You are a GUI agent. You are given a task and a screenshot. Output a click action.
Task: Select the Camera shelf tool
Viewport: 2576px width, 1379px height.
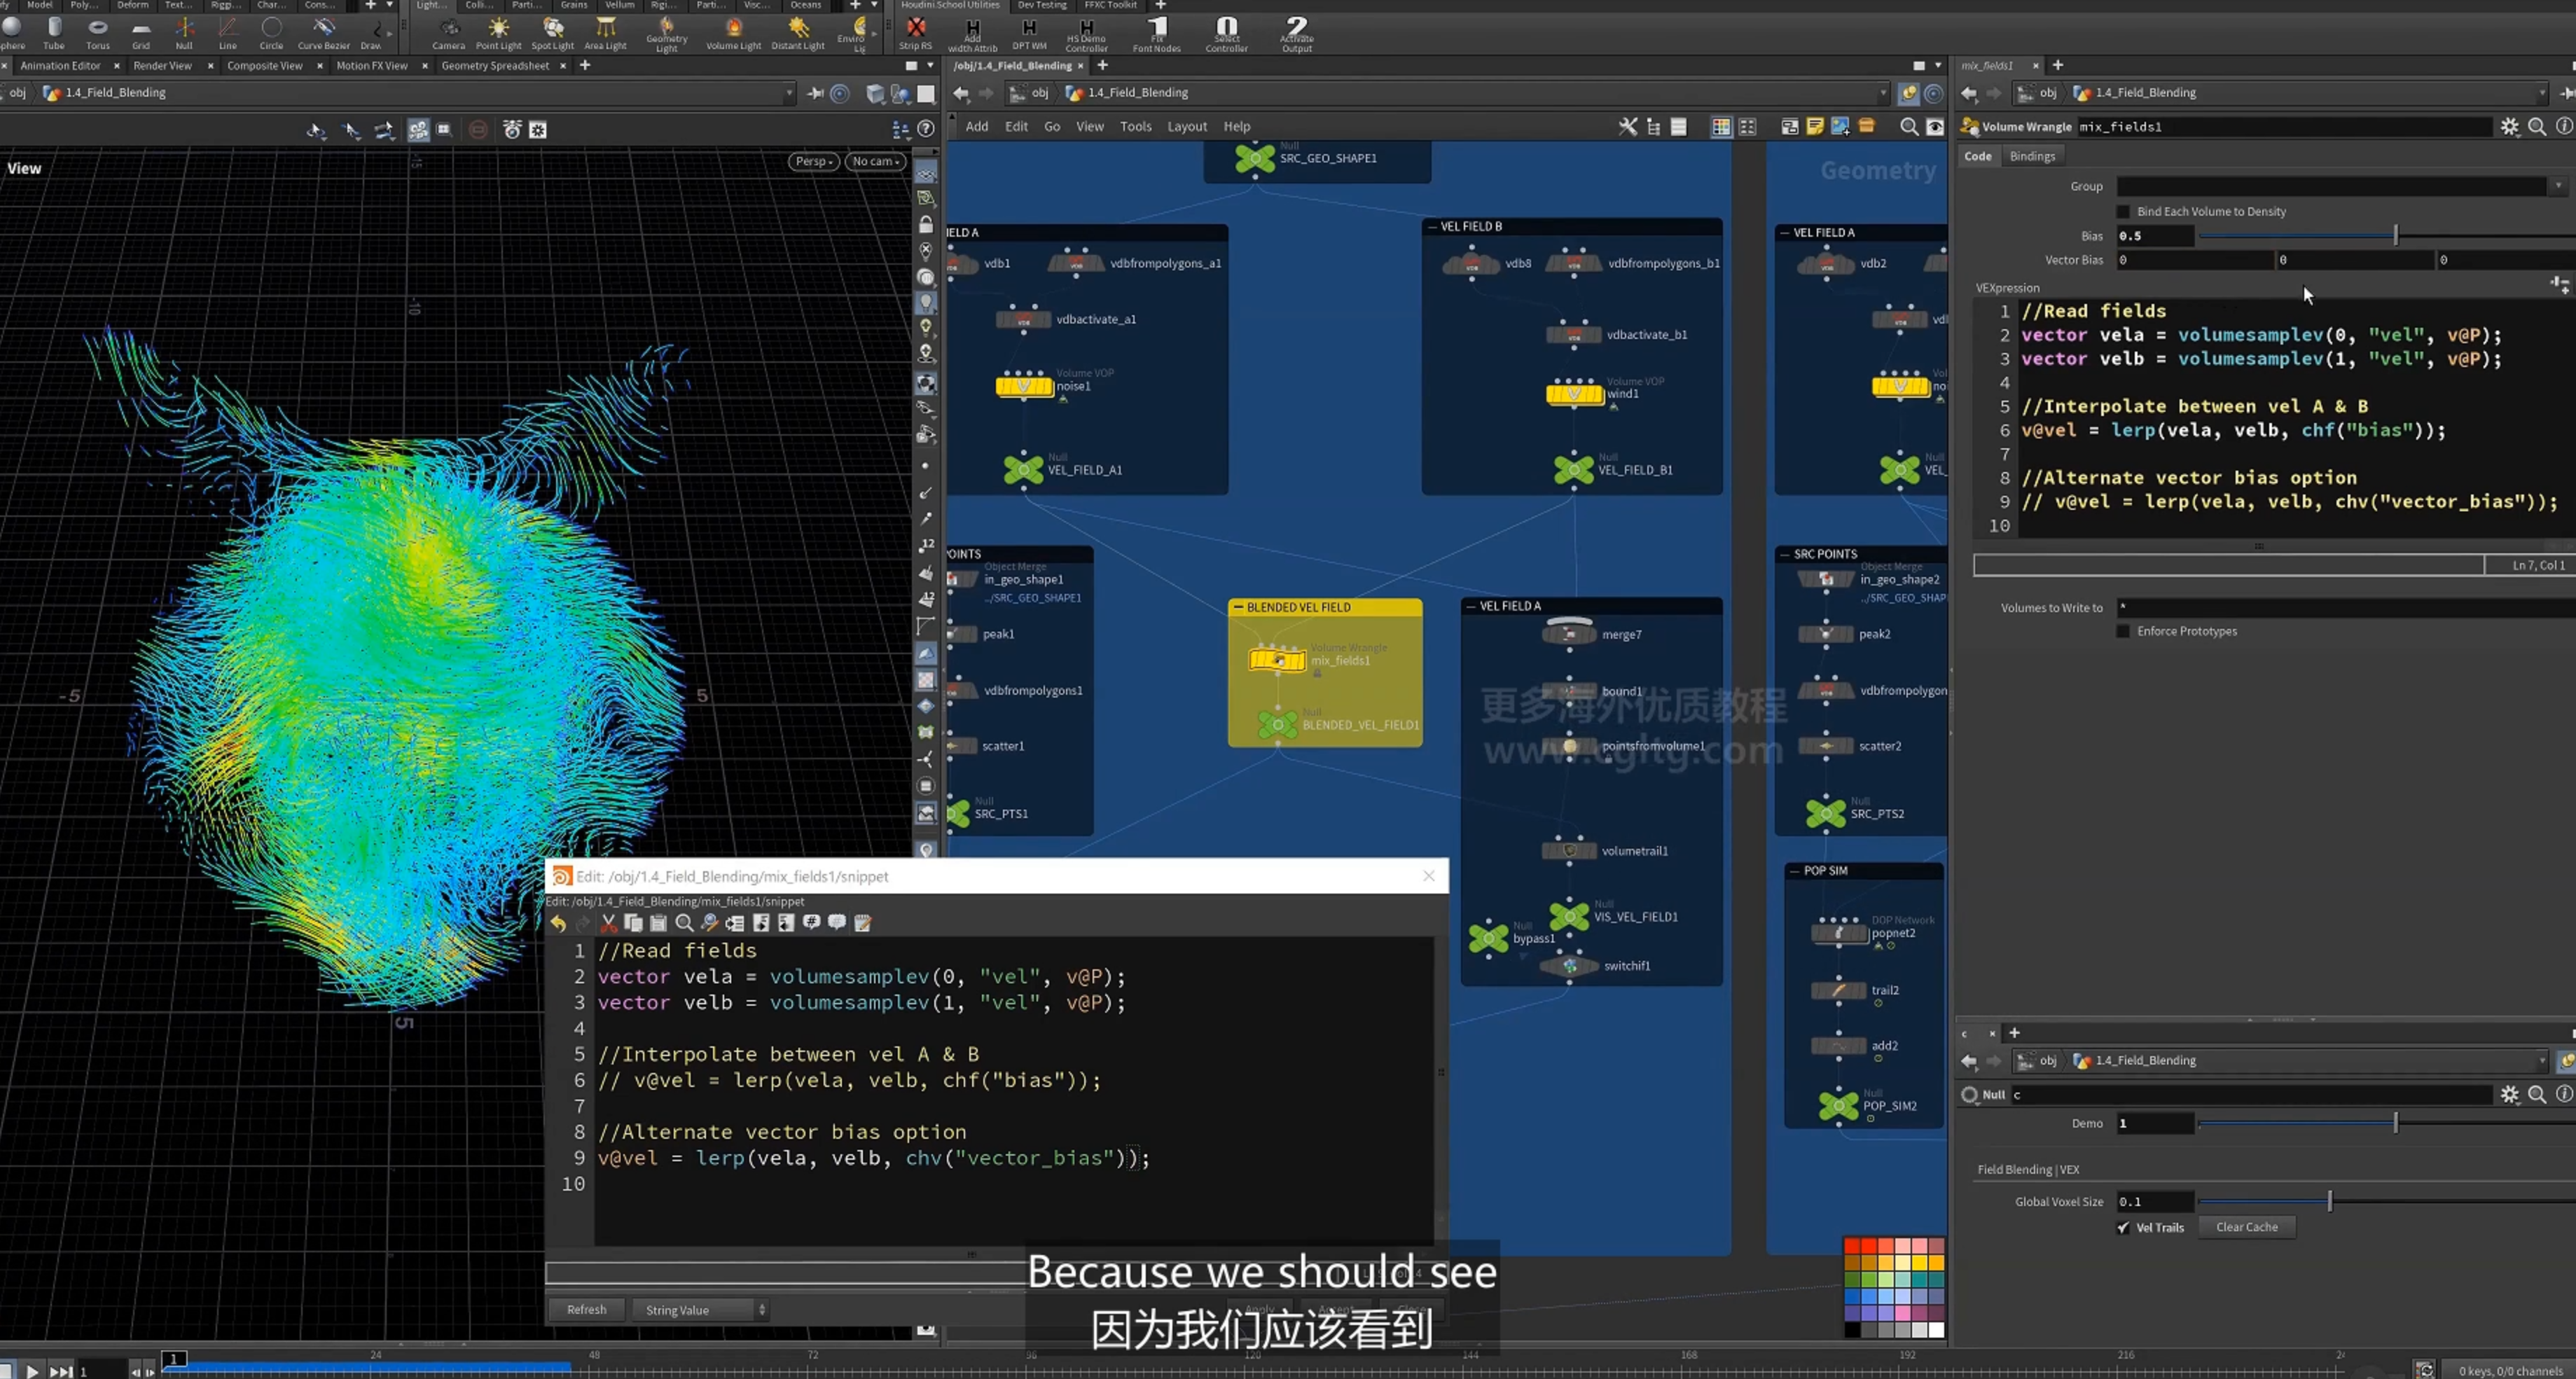(x=448, y=33)
